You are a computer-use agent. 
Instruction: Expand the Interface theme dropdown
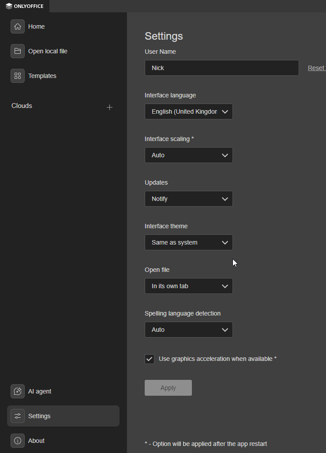[x=188, y=242]
